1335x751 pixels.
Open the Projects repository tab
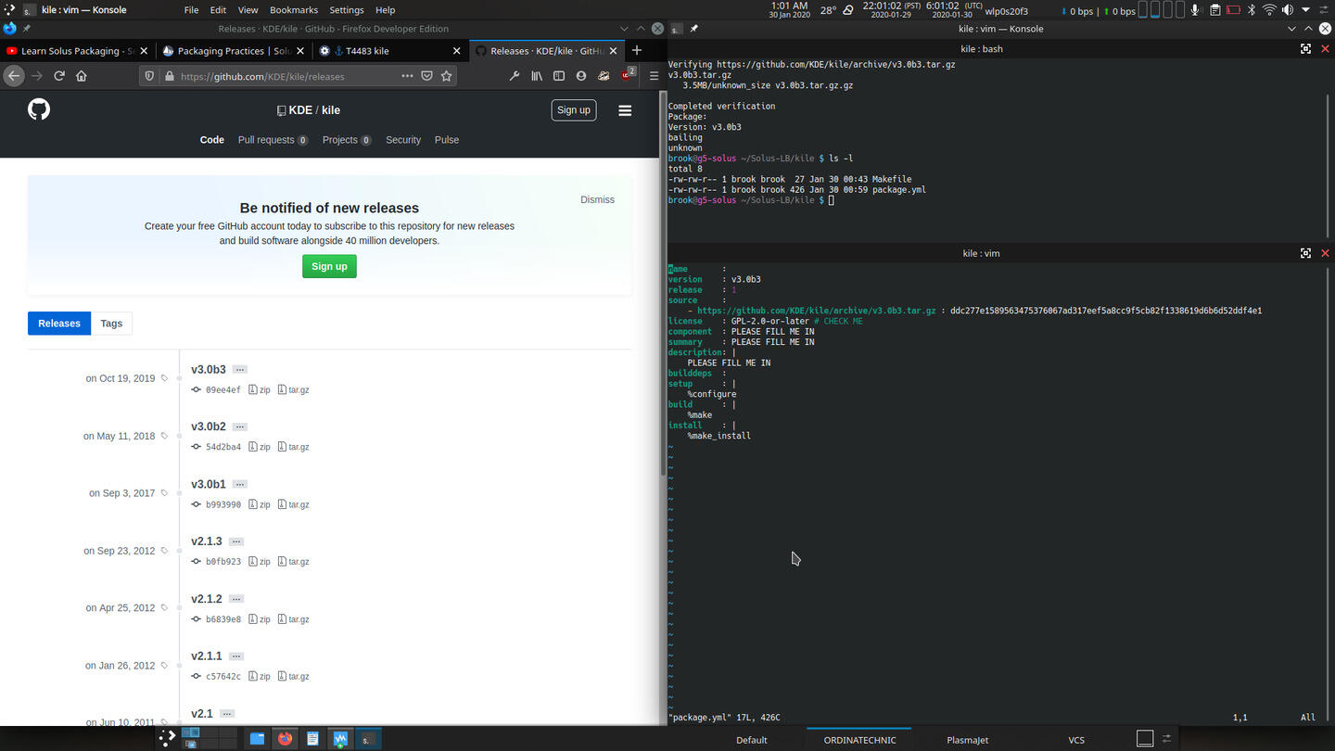pos(347,140)
